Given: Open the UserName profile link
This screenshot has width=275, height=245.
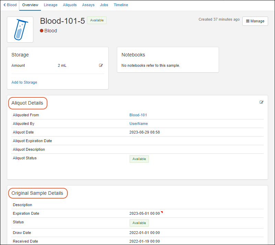Looking at the screenshot, I should 139,124.
